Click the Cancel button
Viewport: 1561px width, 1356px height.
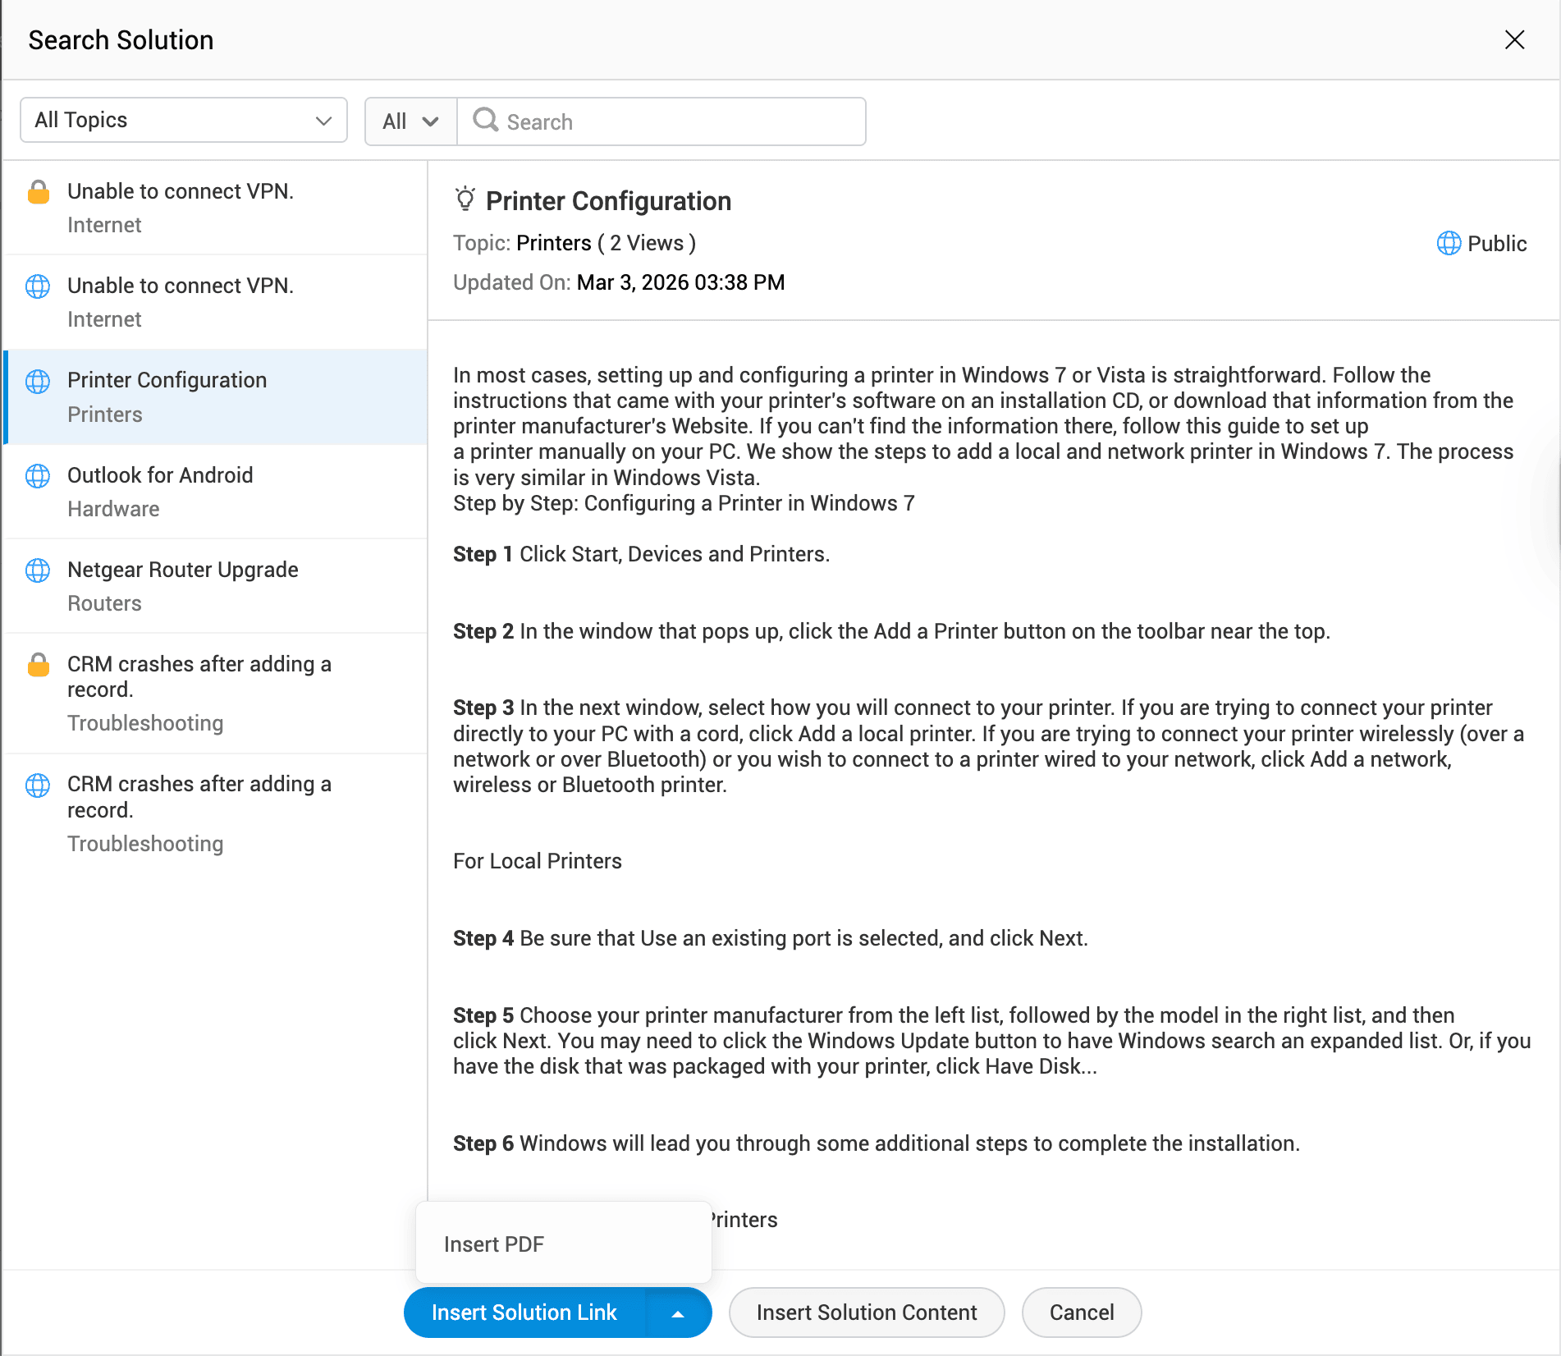point(1082,1312)
